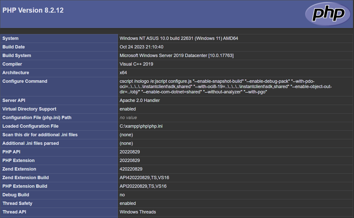Click the italic 'no value' text
354x218 pixels.
pos(128,118)
